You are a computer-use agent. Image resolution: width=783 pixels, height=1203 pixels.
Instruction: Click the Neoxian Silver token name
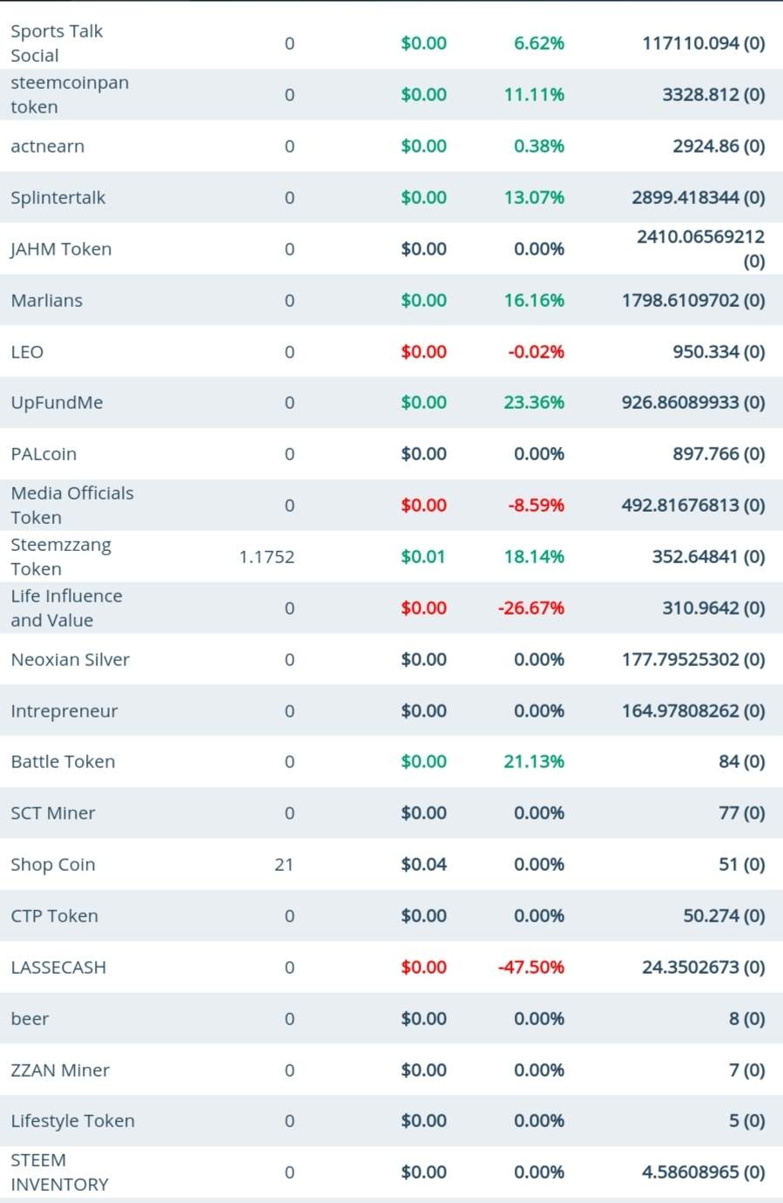coord(71,659)
